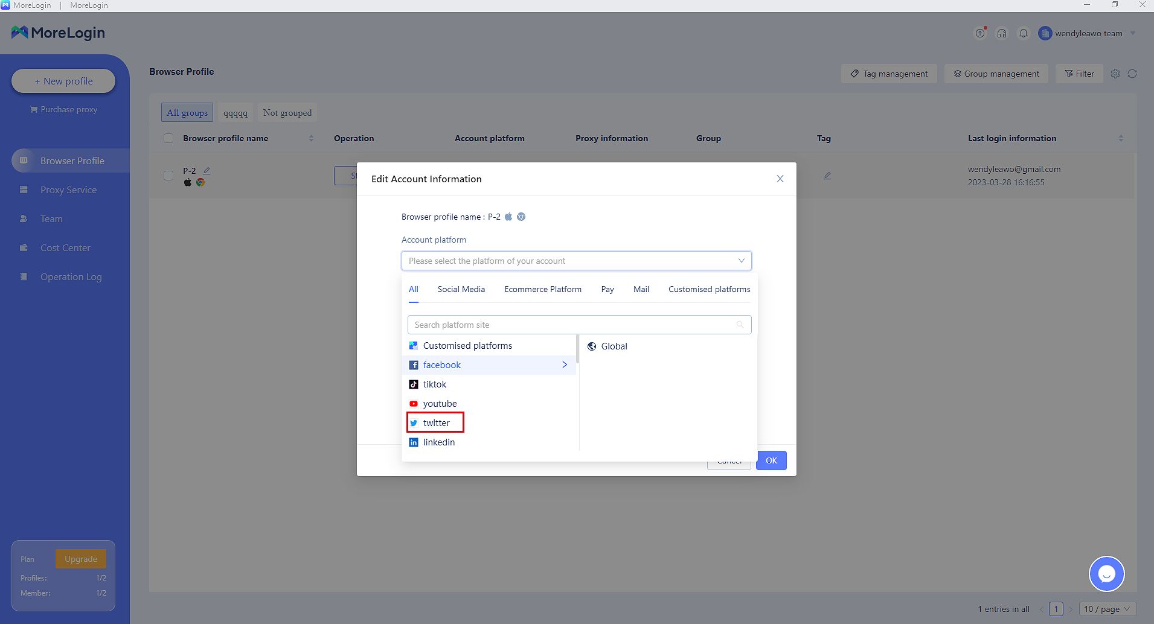This screenshot has width=1154, height=624.
Task: Click the Search platform site field
Action: (580, 325)
